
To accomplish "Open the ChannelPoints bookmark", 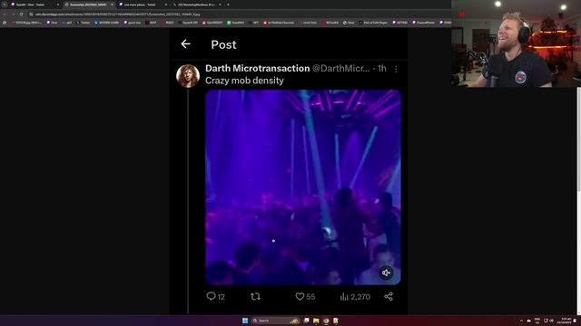I will (423, 23).
